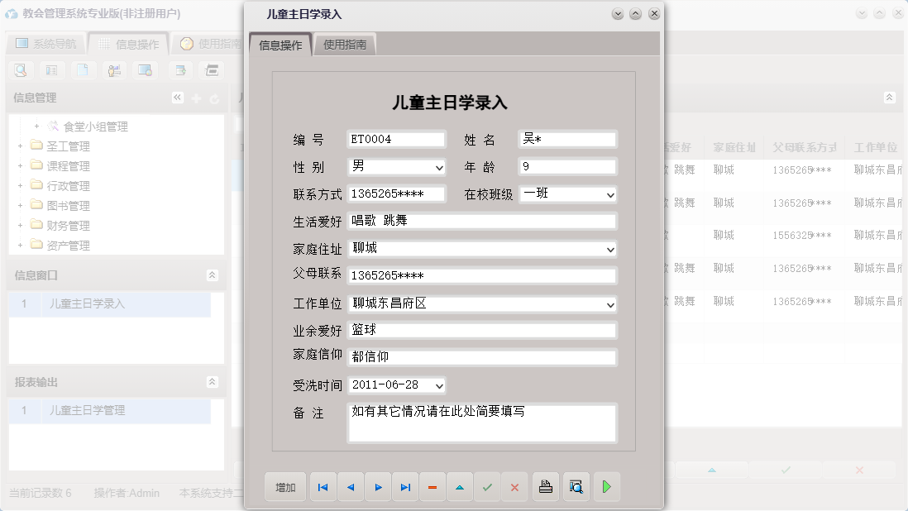This screenshot has width=908, height=511.
Task: Click the 增加 add record button
Action: [x=285, y=487]
